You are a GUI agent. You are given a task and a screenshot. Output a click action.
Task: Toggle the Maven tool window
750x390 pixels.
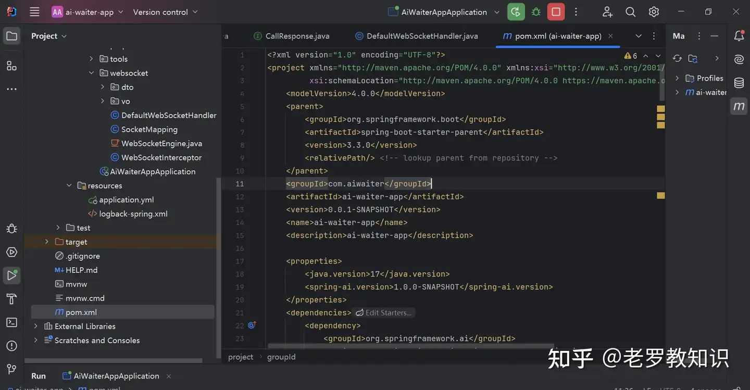tap(739, 106)
